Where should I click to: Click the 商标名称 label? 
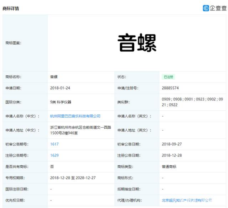14,77
